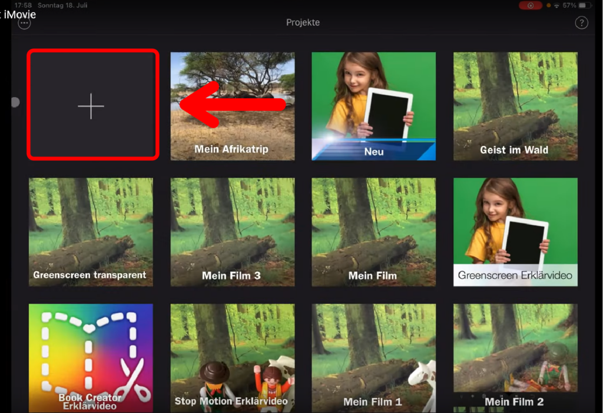This screenshot has height=413, width=603.
Task: Open the project named Neu
Action: [x=373, y=106]
